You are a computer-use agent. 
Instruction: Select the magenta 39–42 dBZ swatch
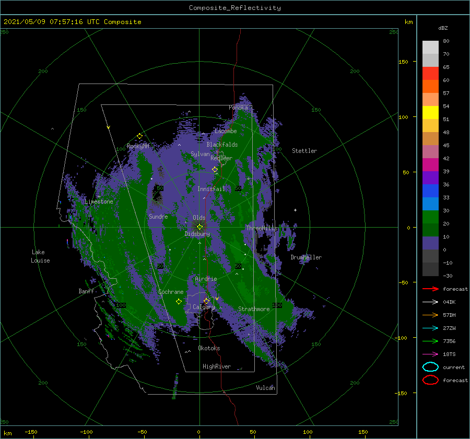[x=430, y=165]
